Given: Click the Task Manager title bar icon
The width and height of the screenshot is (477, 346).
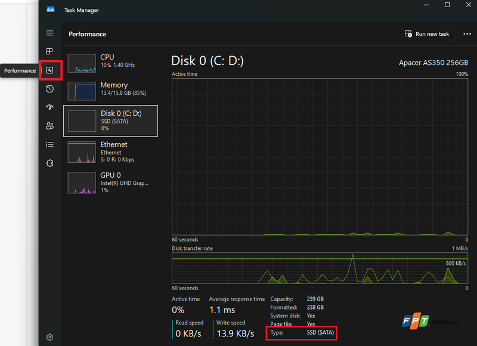Looking at the screenshot, I should (x=51, y=10).
